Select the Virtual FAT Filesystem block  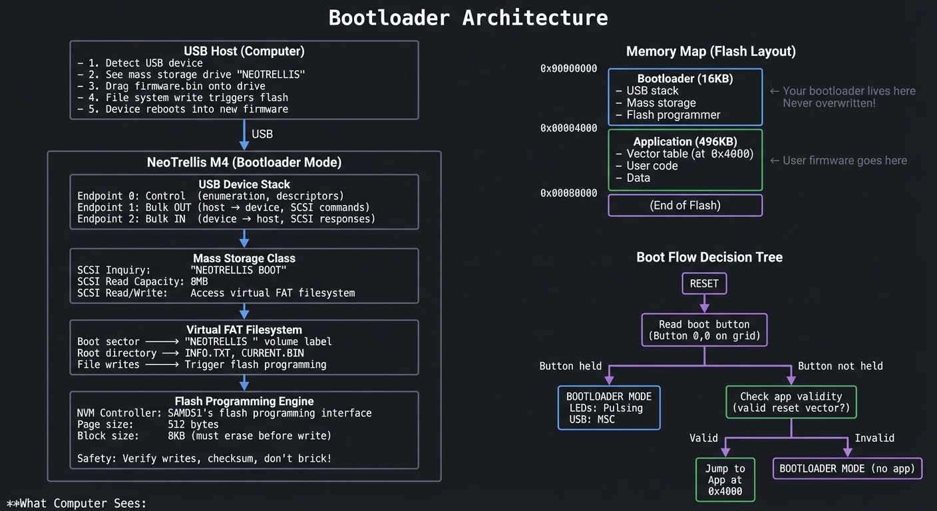point(244,347)
